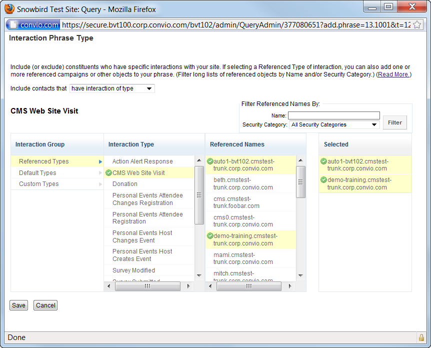
Task: Click the Selected column header
Action: [365, 144]
